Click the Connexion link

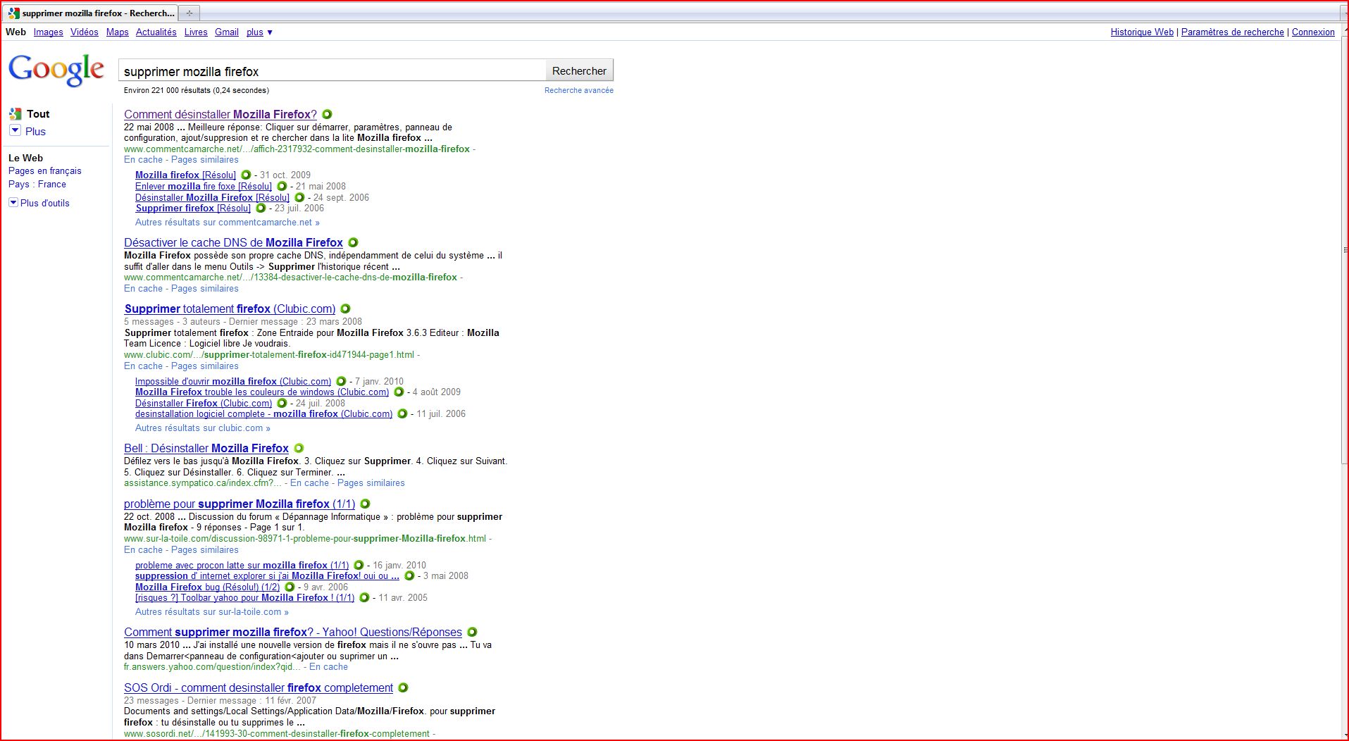coord(1313,32)
